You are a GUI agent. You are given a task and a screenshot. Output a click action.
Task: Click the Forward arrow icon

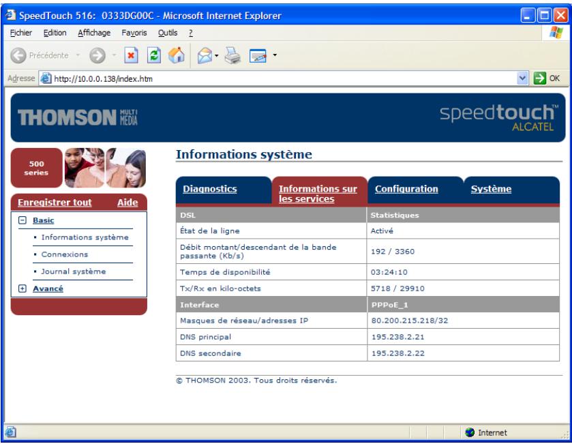point(97,55)
